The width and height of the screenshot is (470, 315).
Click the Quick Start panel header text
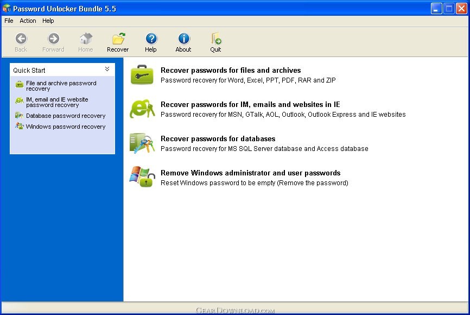[29, 71]
